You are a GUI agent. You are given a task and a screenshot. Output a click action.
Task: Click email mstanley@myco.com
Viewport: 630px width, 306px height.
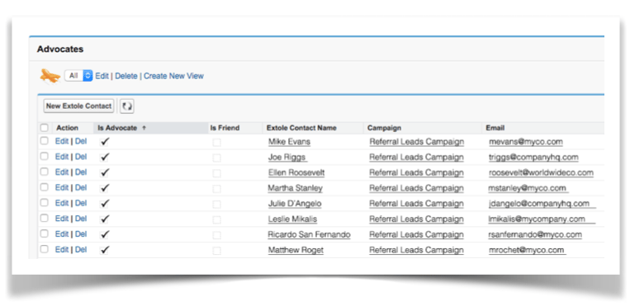click(x=528, y=188)
